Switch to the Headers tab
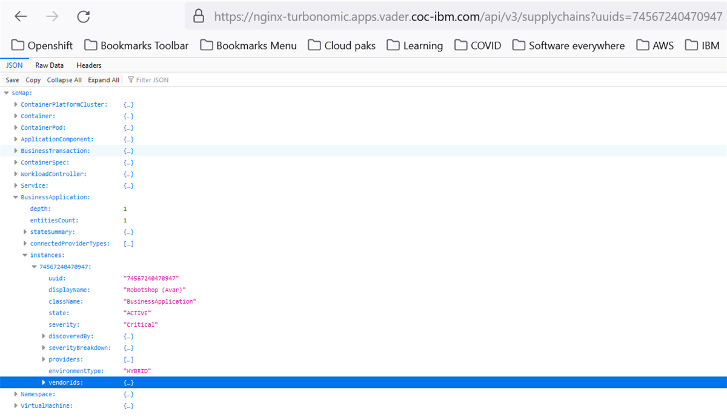Image resolution: width=727 pixels, height=420 pixels. [x=88, y=65]
